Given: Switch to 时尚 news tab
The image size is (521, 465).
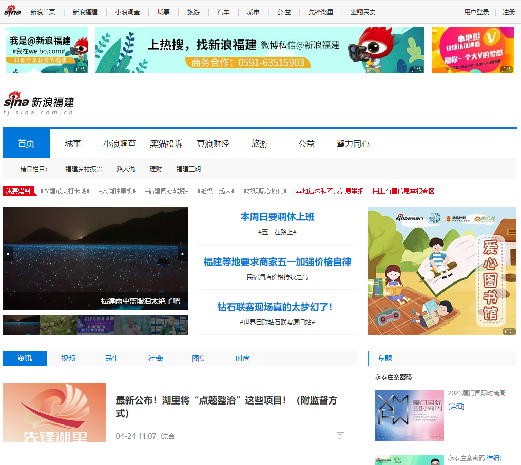Looking at the screenshot, I should point(243,358).
